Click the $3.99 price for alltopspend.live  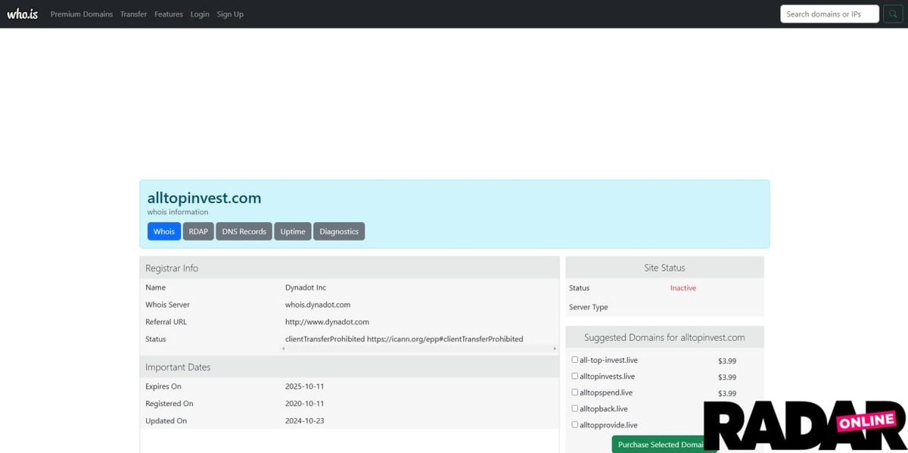coord(727,393)
